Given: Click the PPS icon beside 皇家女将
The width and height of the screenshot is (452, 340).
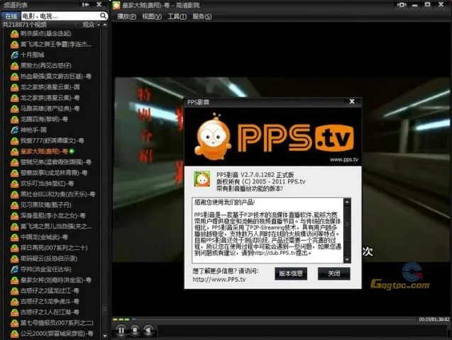Looking at the screenshot, I should click(x=14, y=280).
